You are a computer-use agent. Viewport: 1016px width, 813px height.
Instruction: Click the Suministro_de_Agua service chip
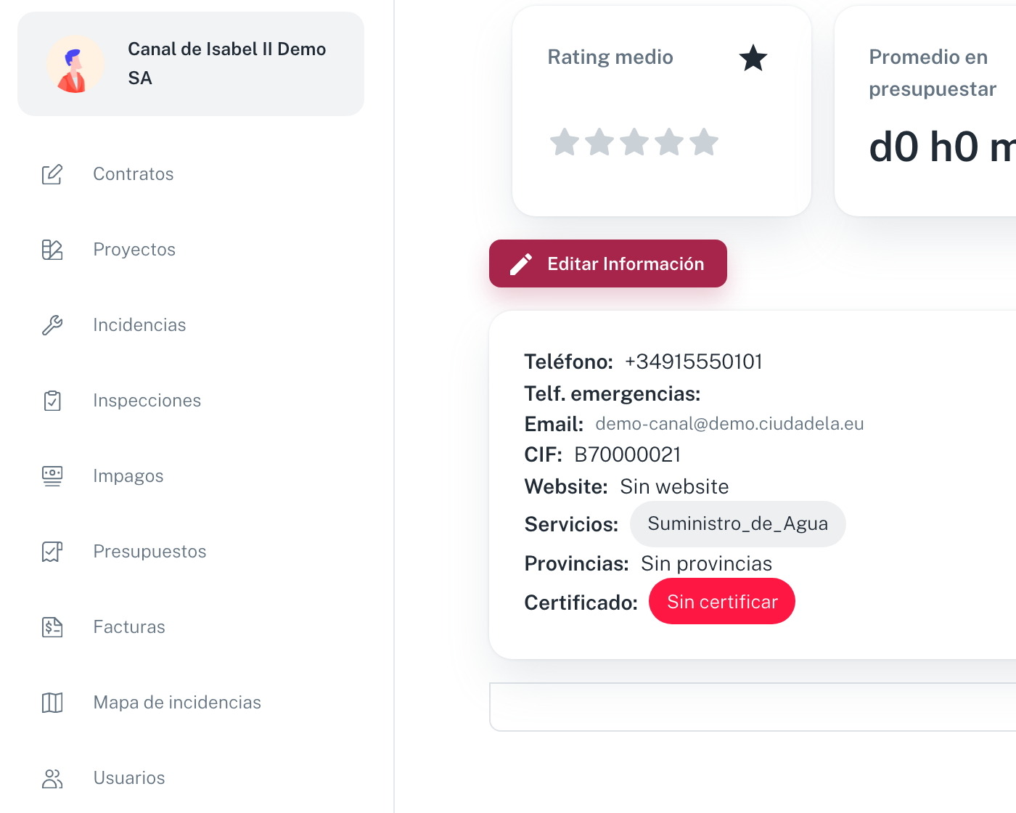738,524
